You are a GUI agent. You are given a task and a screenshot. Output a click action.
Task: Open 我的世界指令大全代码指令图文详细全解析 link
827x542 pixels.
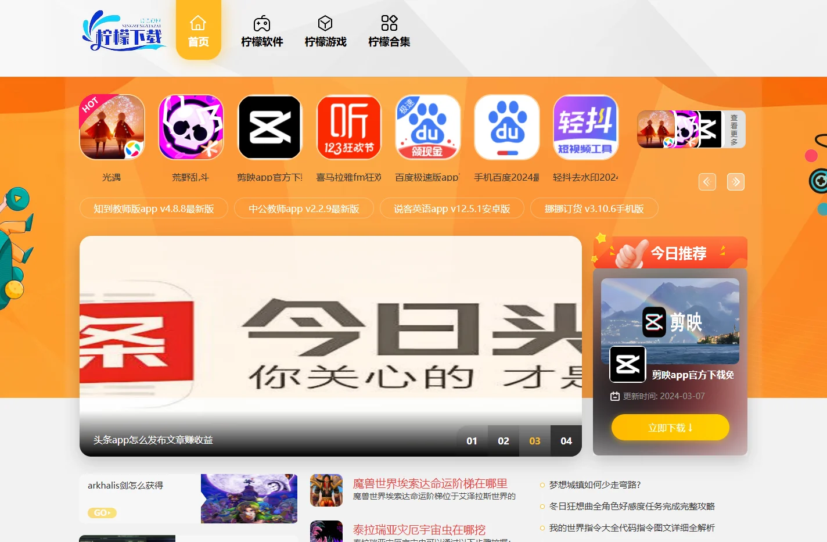pyautogui.click(x=632, y=527)
